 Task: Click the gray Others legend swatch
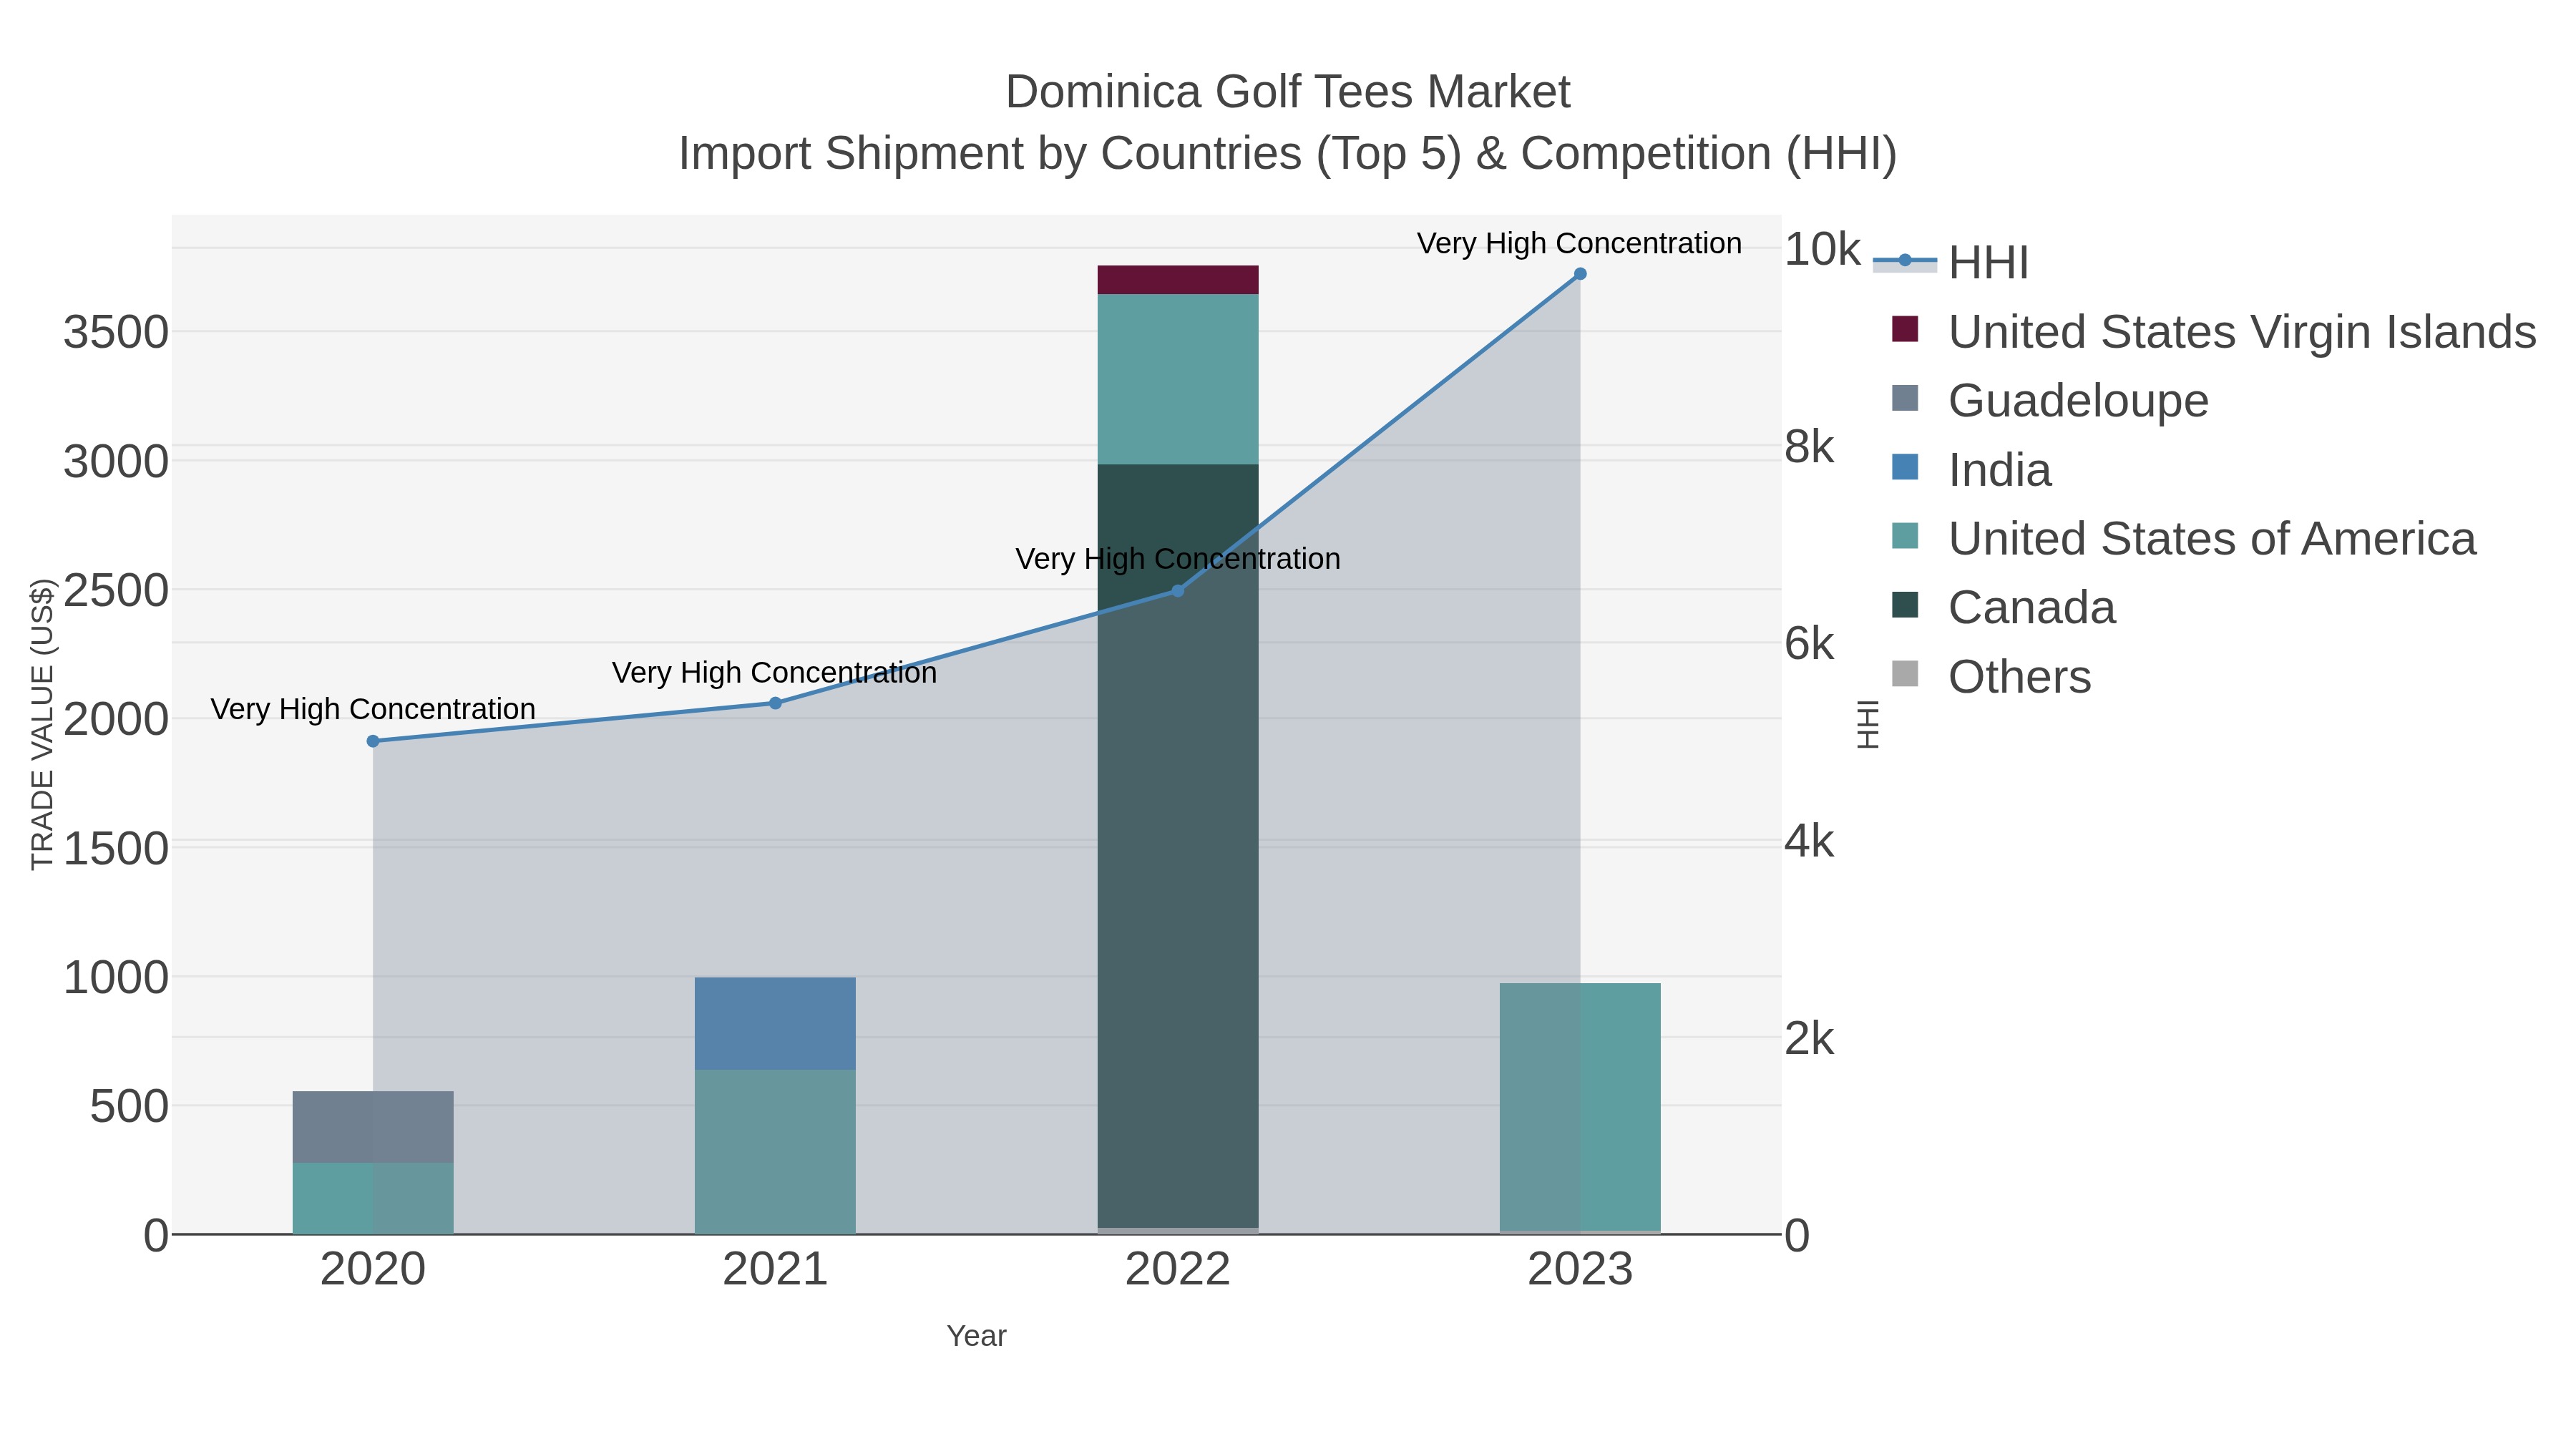pos(1905,674)
